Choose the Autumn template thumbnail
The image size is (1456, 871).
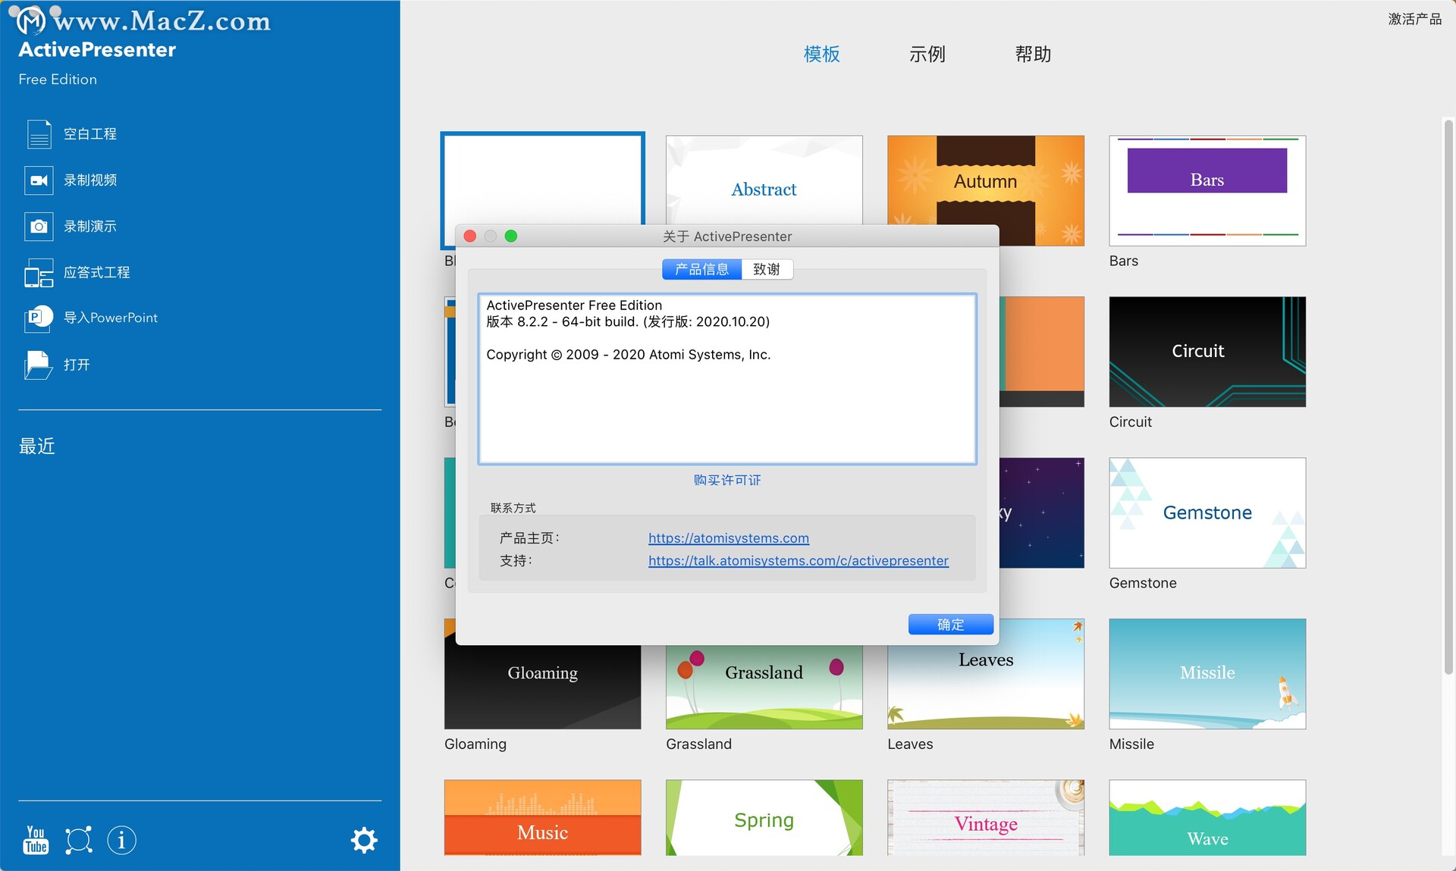(986, 180)
